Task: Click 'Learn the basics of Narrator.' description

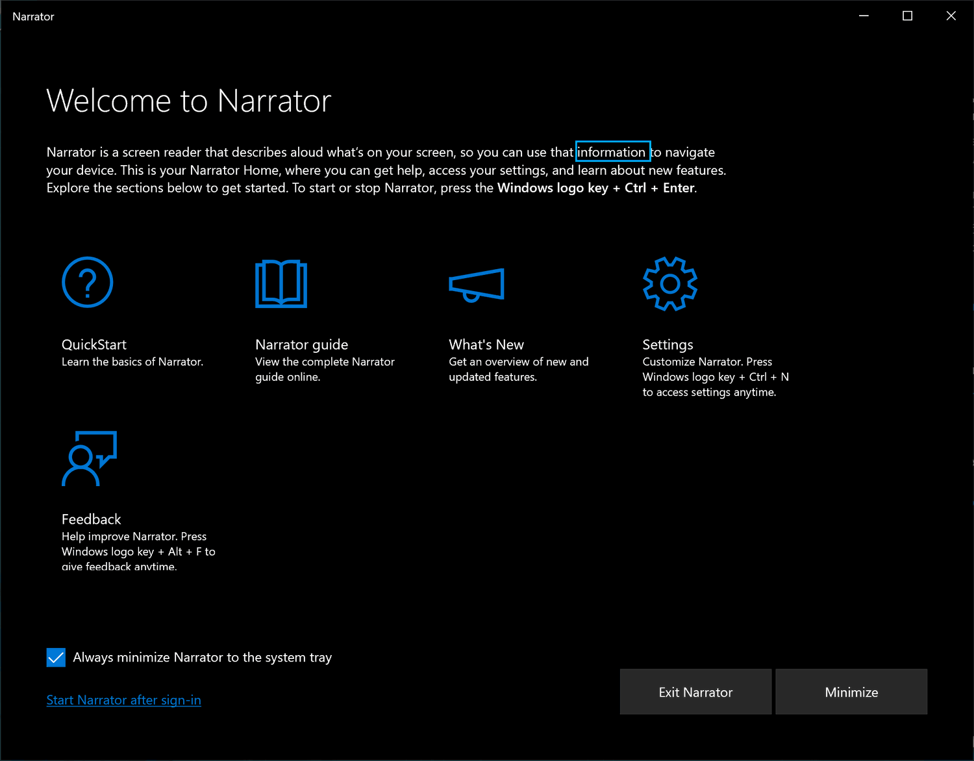Action: (132, 362)
